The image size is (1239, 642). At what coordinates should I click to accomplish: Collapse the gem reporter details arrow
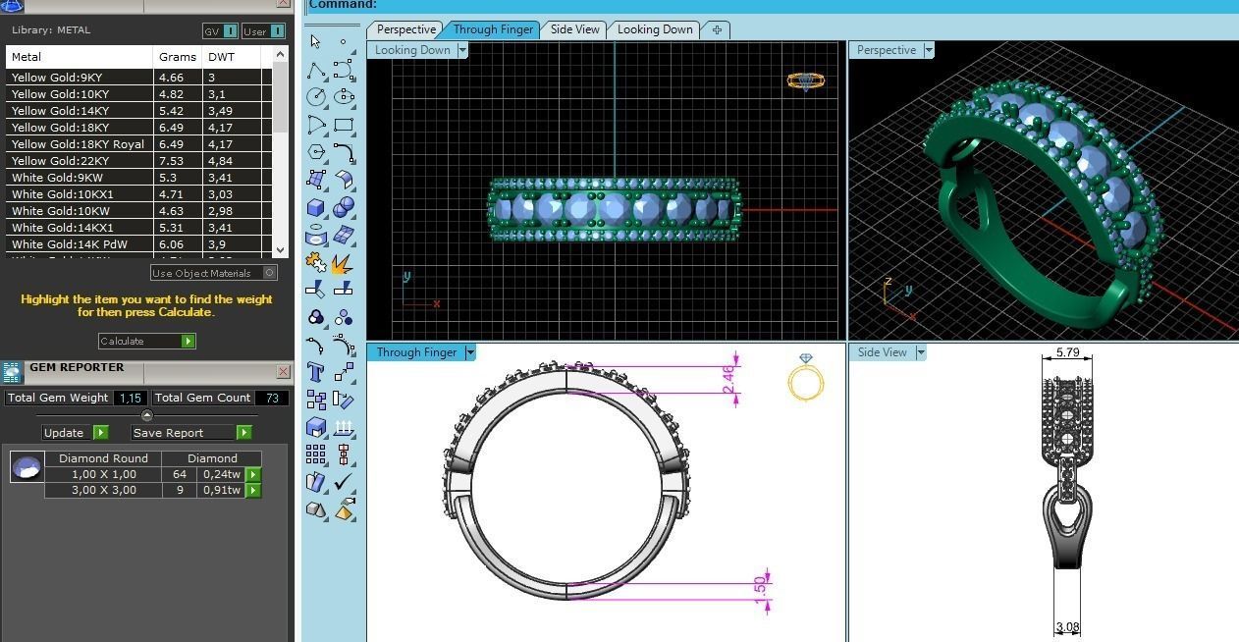[147, 415]
